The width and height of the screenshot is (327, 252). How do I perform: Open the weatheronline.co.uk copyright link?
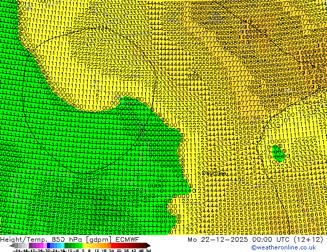[283, 247]
